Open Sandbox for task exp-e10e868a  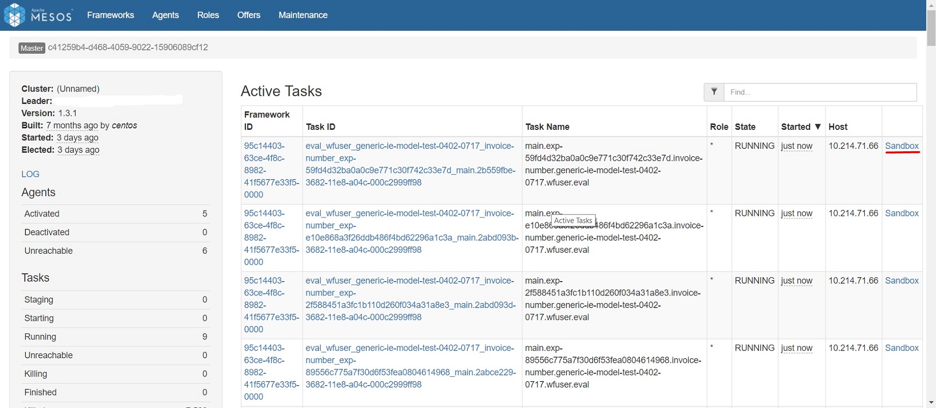click(902, 213)
